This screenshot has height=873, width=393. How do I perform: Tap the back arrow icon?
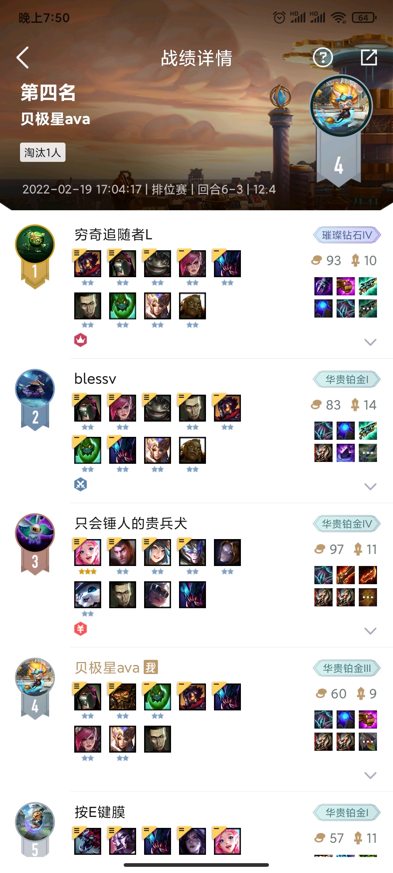click(x=23, y=57)
